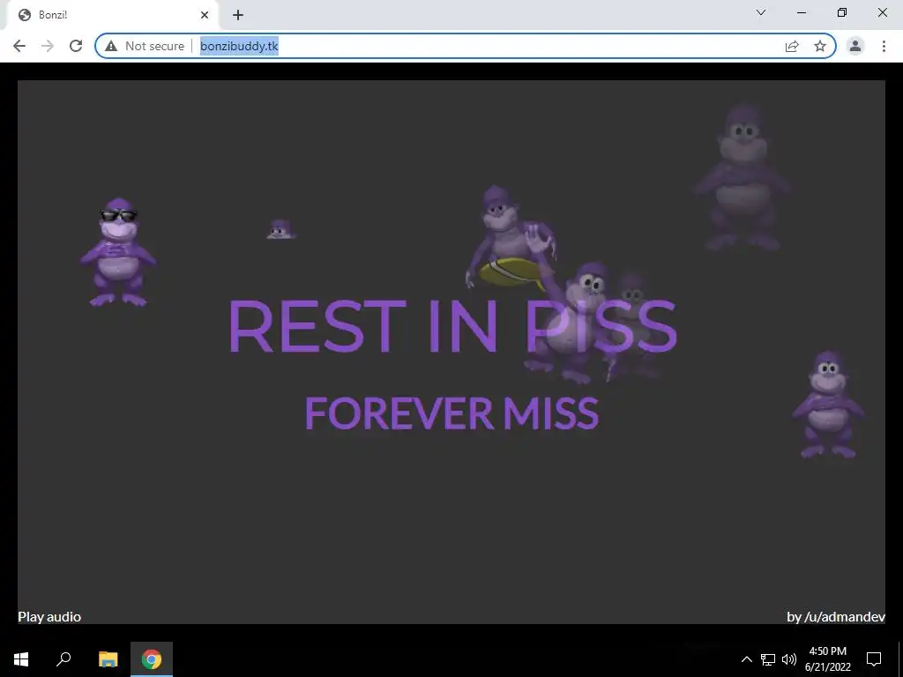The width and height of the screenshot is (903, 677).
Task: View the Not secure site warning
Action: [145, 46]
